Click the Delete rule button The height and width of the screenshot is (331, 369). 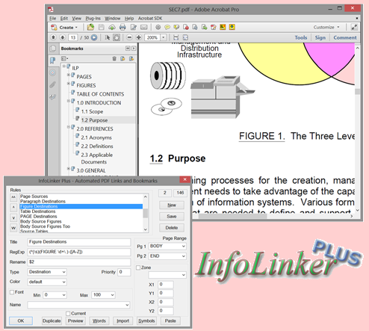pos(172,228)
